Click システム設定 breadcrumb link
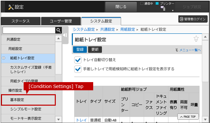Image resolution: width=210 pixels, height=123 pixels. pyautogui.click(x=84, y=29)
